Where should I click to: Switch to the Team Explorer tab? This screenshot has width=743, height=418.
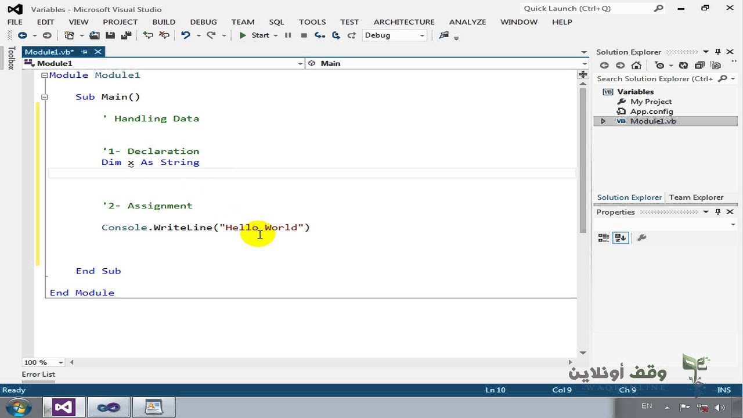point(696,197)
